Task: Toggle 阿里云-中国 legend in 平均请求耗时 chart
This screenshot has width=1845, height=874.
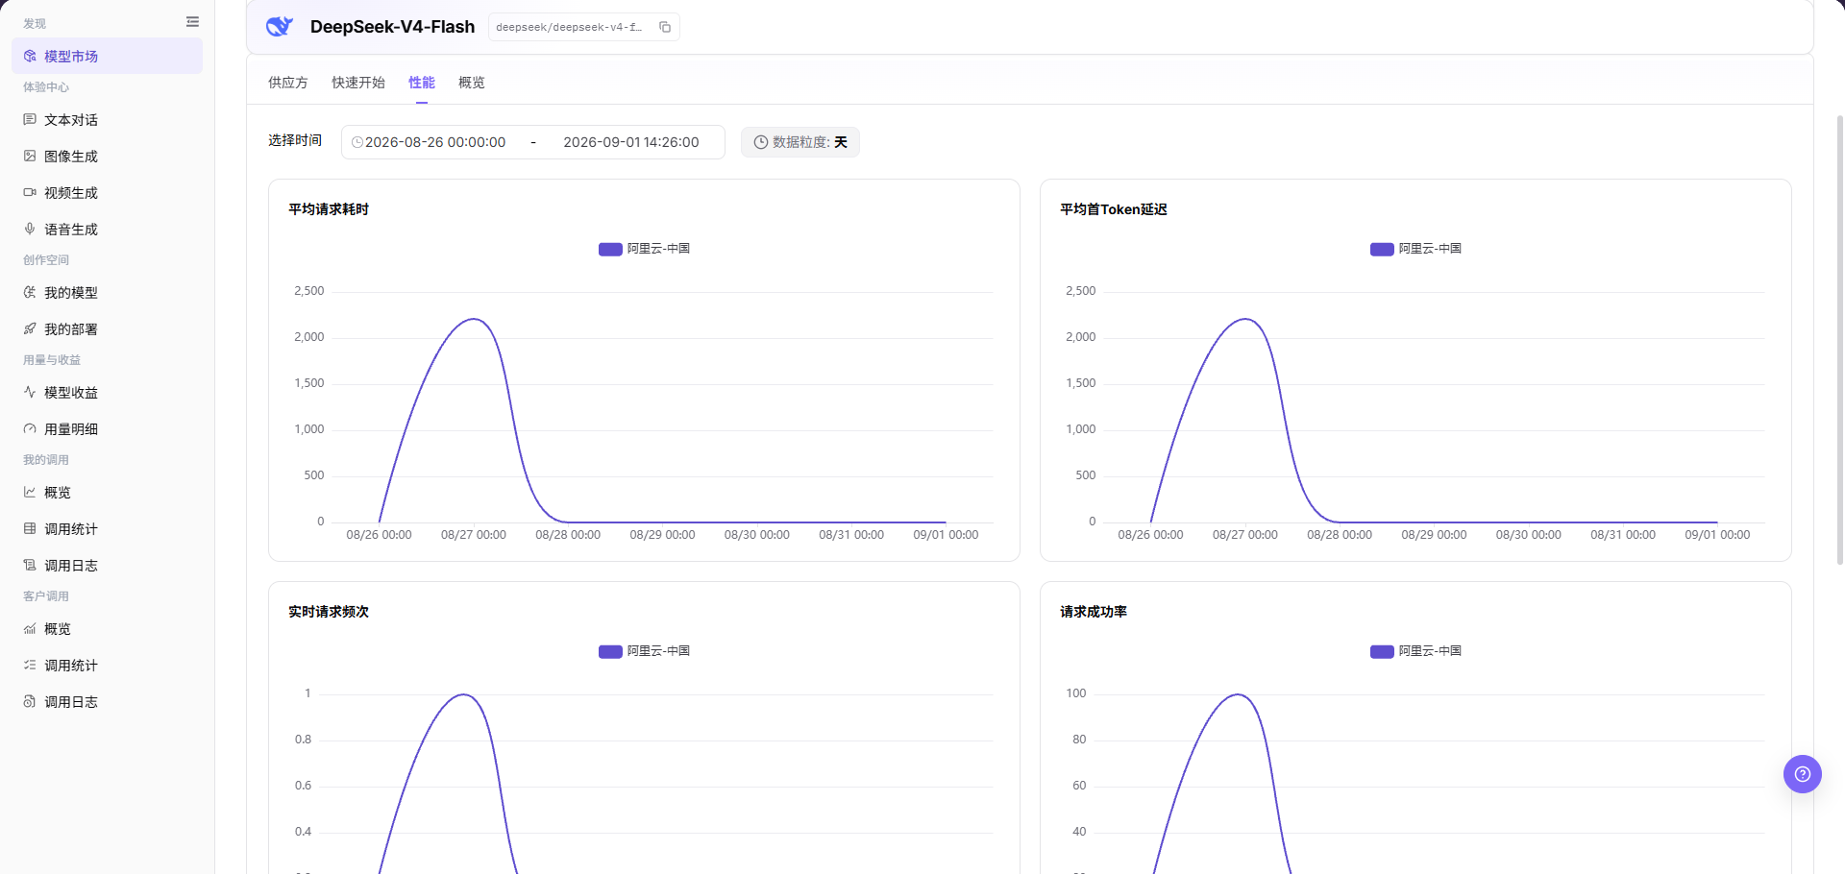Action: tap(644, 249)
